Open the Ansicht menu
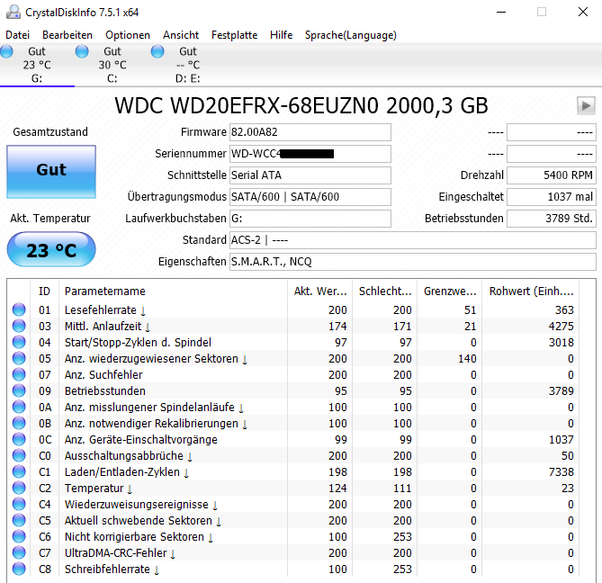The height and width of the screenshot is (583, 602). click(181, 35)
